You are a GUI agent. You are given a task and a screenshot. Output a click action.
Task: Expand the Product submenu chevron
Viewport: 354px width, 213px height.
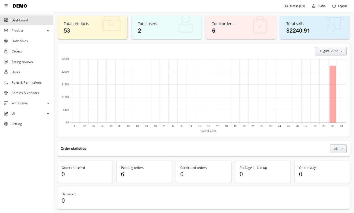coord(48,31)
